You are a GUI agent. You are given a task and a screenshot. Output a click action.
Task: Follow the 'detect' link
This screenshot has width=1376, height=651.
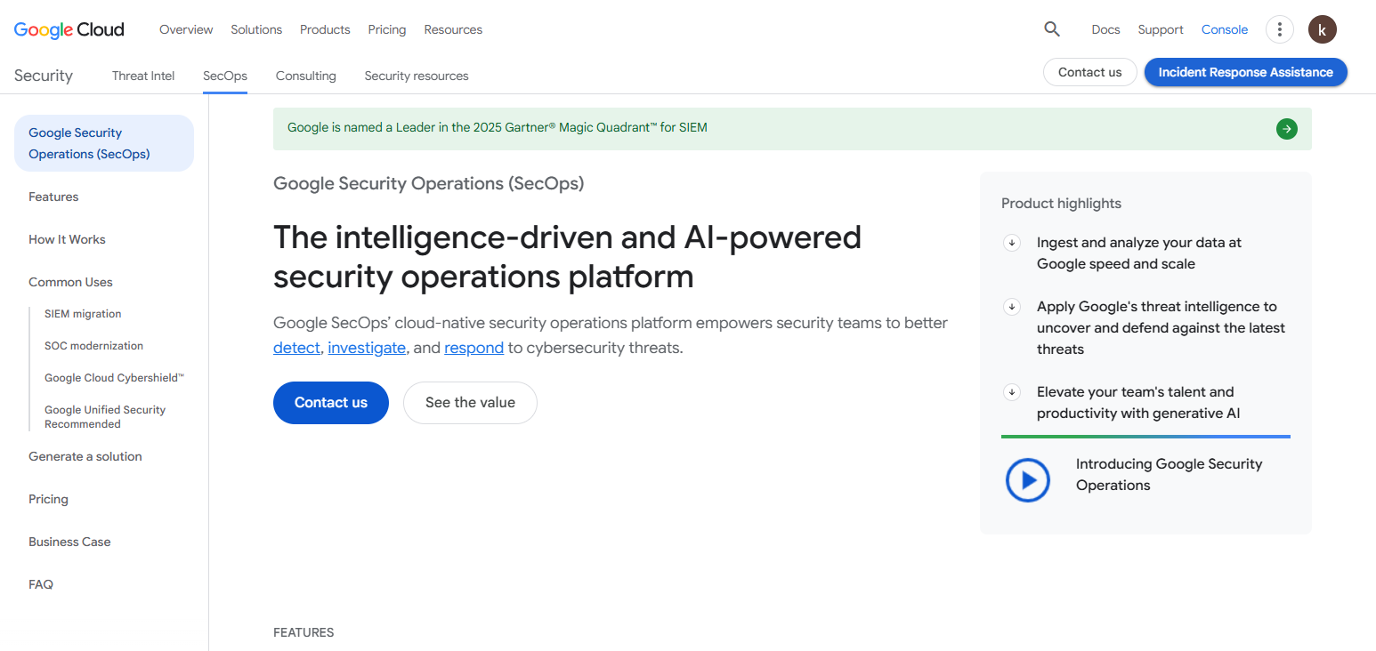click(x=296, y=348)
